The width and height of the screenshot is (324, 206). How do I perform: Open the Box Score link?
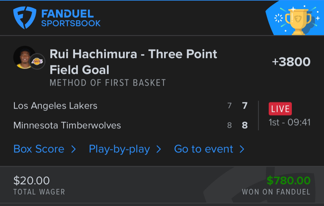pyautogui.click(x=39, y=149)
